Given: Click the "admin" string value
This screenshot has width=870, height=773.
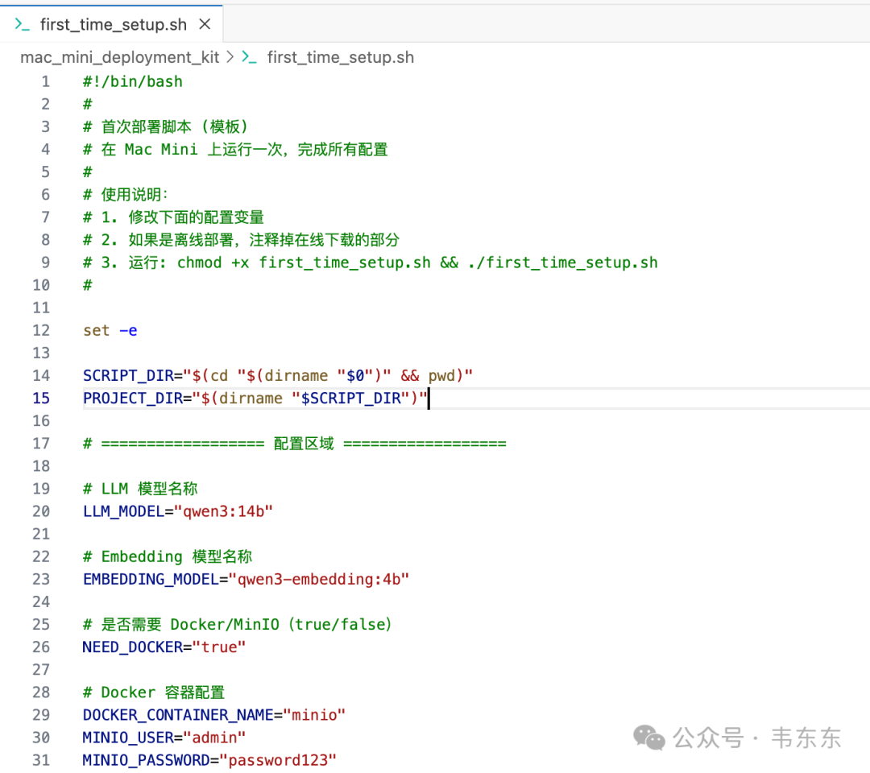Looking at the screenshot, I should (x=214, y=738).
